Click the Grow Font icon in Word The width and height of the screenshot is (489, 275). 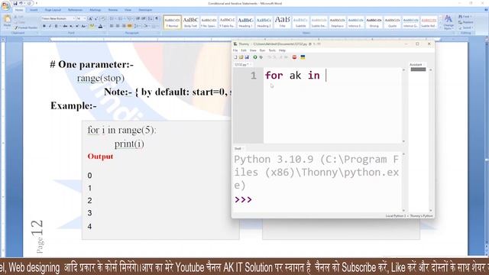90,18
